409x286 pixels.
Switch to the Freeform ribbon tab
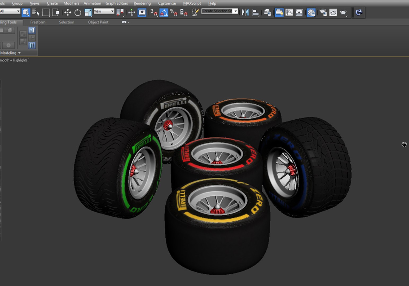click(38, 22)
